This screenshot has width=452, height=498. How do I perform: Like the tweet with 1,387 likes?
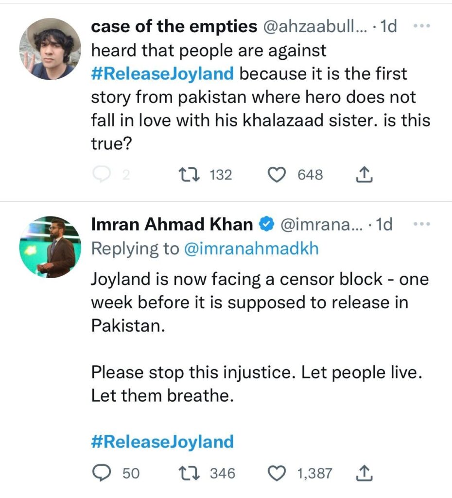tap(277, 473)
